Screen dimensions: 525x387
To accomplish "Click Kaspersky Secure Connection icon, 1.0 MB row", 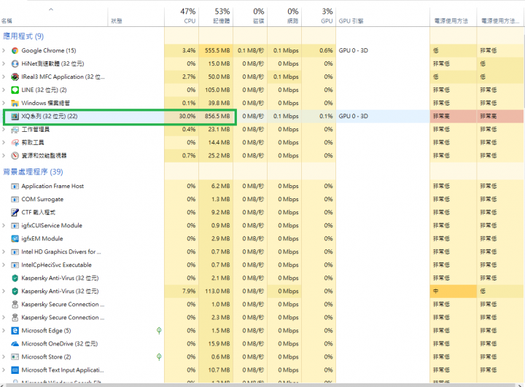I will click(x=15, y=305).
